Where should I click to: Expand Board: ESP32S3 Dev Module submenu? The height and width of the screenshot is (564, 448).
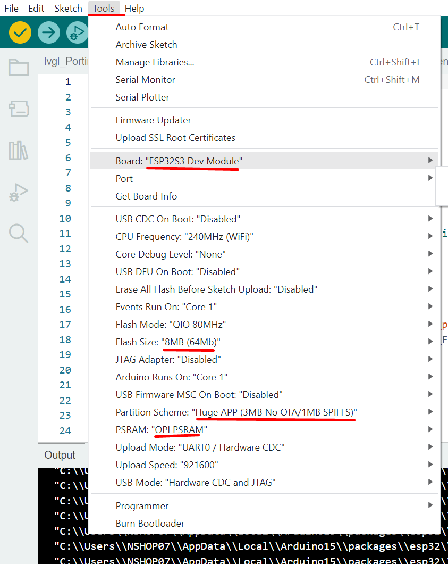coord(264,161)
